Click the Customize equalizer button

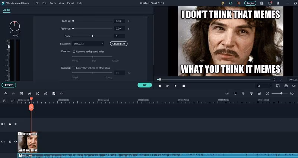click(118, 44)
